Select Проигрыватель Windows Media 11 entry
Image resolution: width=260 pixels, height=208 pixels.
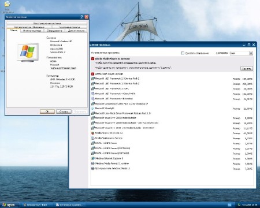(113, 169)
